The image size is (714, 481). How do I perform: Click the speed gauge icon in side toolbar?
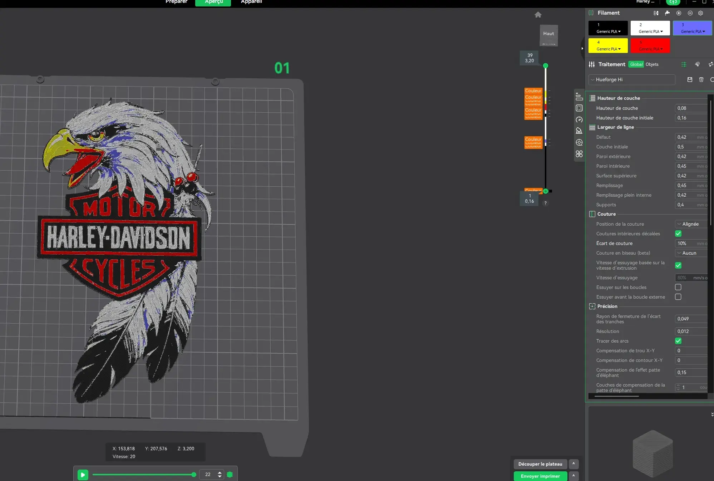coord(579,119)
